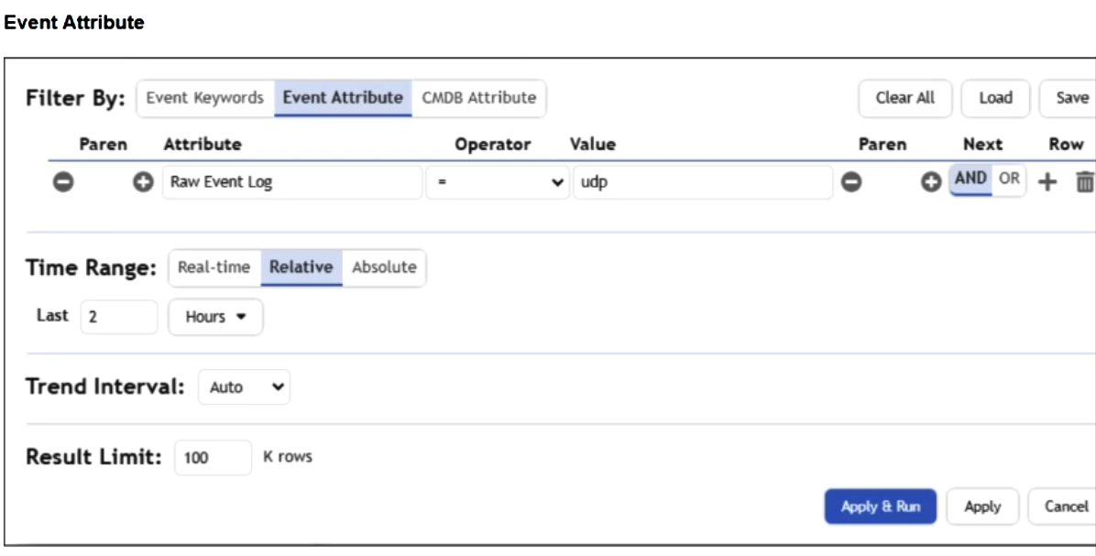Edit the Last time number field
This screenshot has width=1096, height=556.
coord(119,317)
